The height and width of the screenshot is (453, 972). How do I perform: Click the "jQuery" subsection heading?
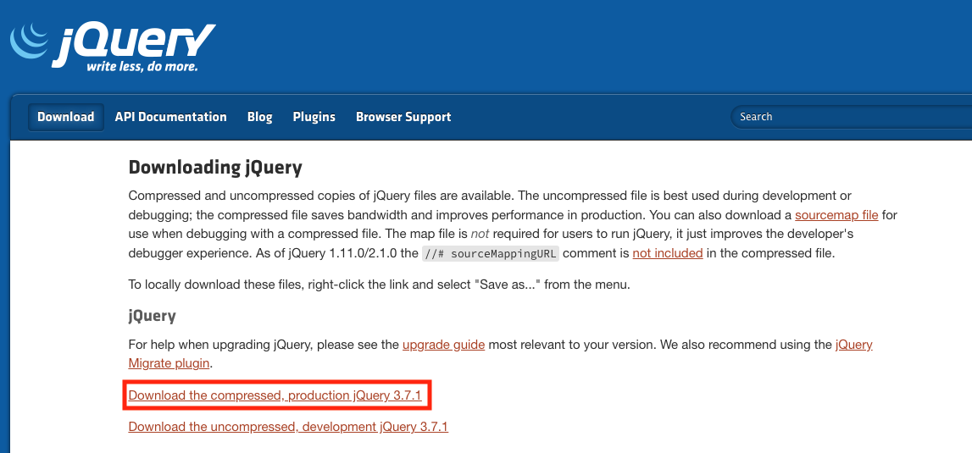click(x=152, y=316)
